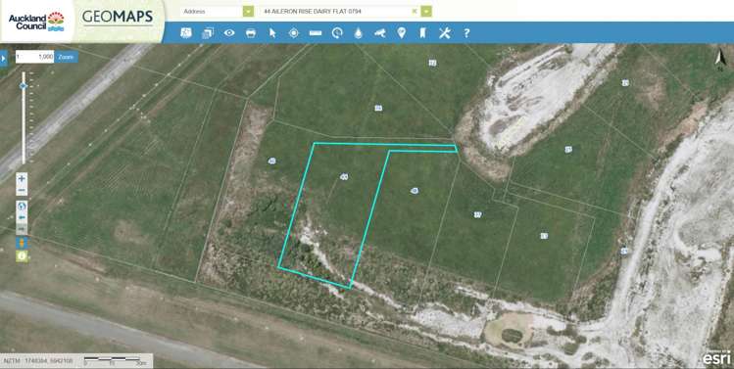Click the GEOMAPS title logo

(118, 18)
